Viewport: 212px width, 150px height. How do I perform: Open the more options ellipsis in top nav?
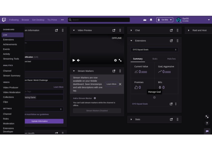62,20
